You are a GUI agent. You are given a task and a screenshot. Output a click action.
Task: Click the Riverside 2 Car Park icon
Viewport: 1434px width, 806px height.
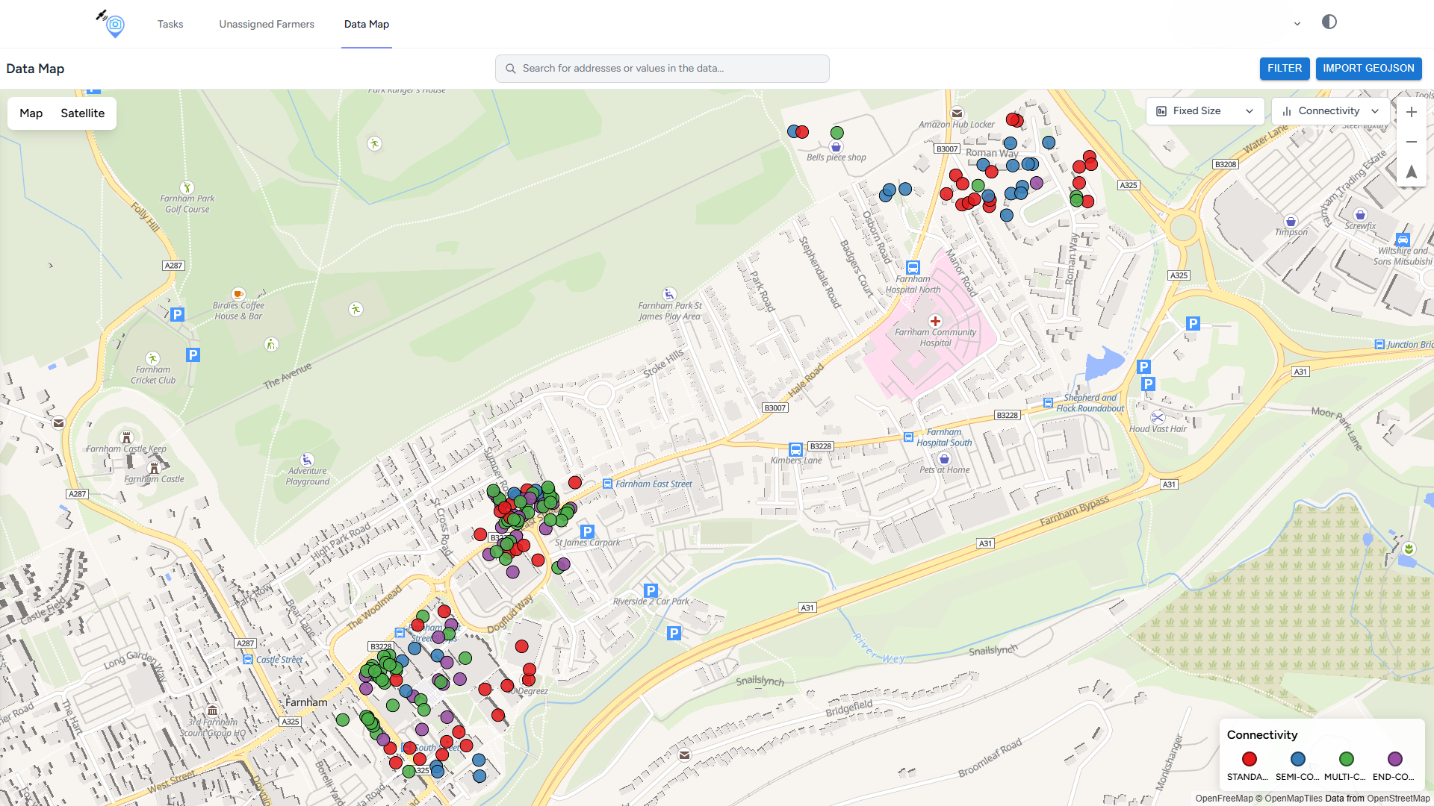coord(651,590)
